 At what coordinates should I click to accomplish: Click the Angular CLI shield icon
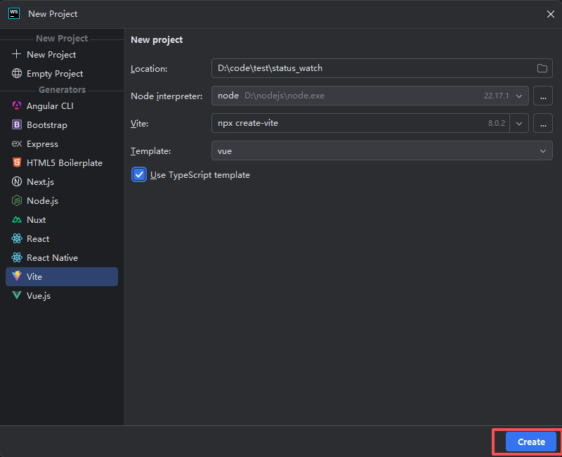(x=16, y=105)
